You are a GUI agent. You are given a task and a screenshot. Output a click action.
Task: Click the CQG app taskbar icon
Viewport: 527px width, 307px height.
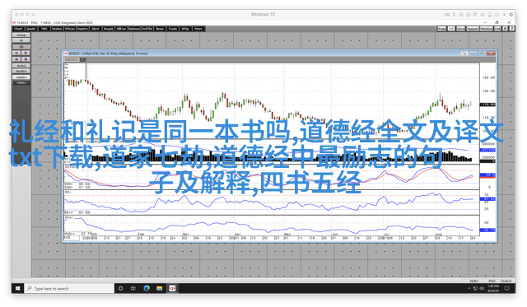[x=172, y=288]
